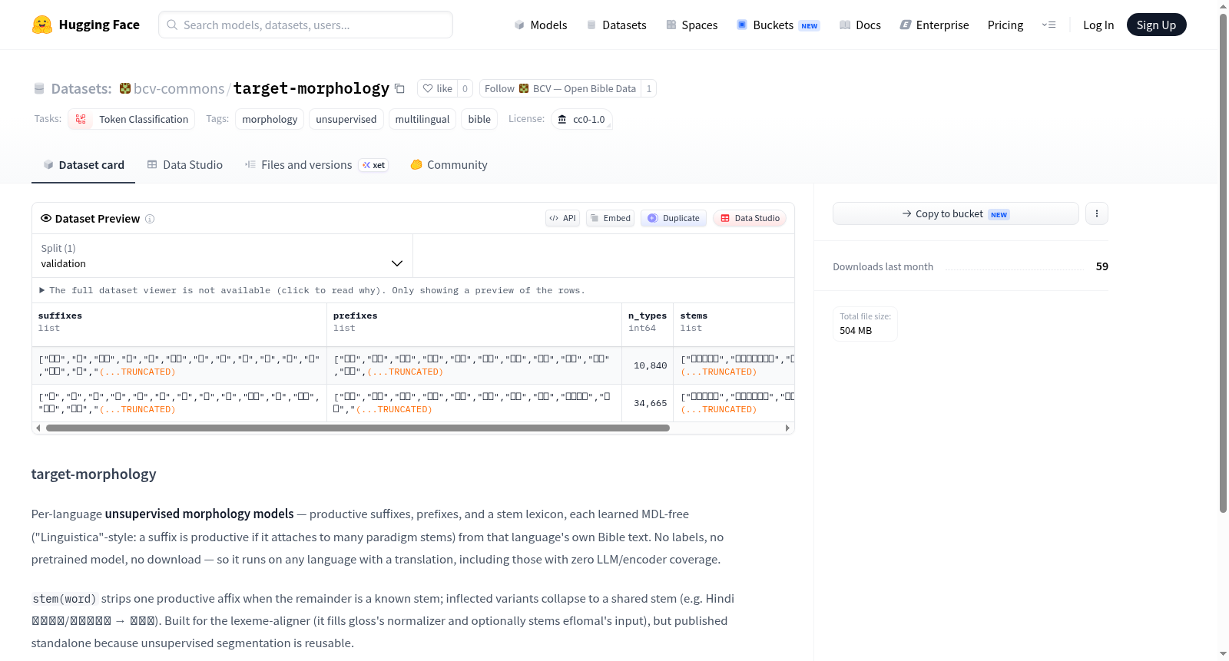Click the search magnifier icon
Screen dimensions: 1229x661
click(x=172, y=25)
